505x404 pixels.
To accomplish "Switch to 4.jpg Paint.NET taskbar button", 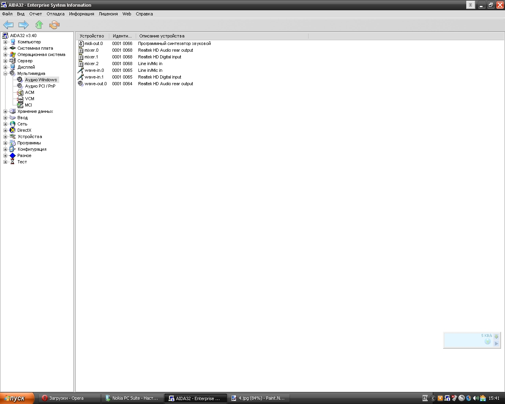I will (x=258, y=398).
